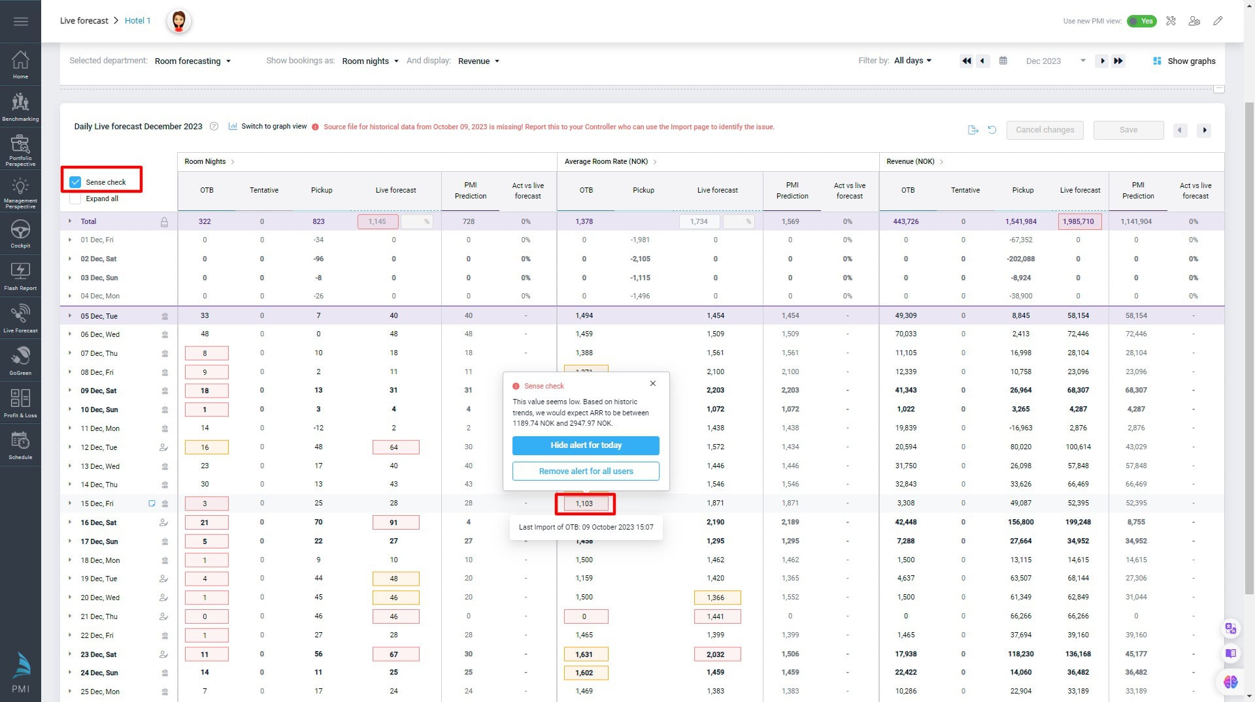Image resolution: width=1255 pixels, height=702 pixels.
Task: Open Hotel 1 breadcrumb link
Action: 137,20
